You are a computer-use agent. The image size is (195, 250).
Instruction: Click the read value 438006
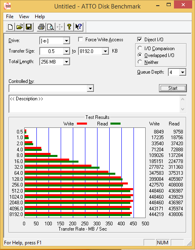coord(176,214)
